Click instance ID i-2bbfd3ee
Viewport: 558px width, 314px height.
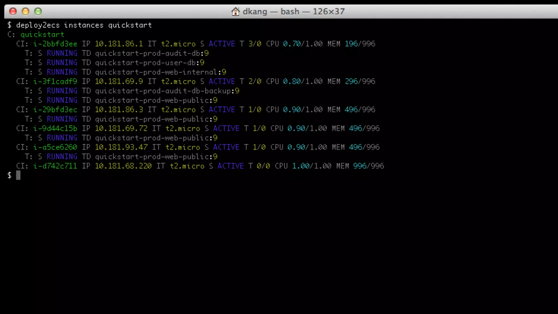pyautogui.click(x=55, y=44)
